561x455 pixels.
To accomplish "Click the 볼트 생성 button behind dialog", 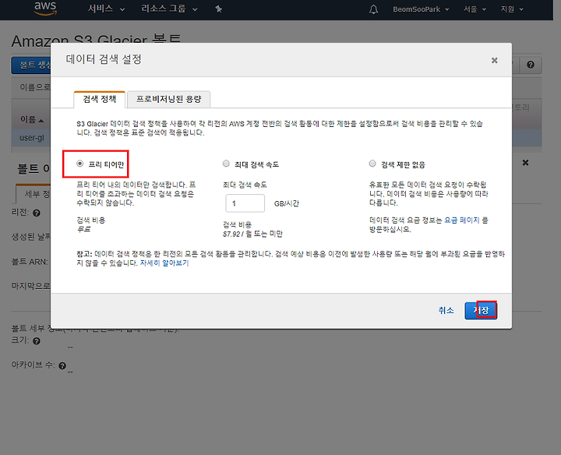I will tap(31, 65).
